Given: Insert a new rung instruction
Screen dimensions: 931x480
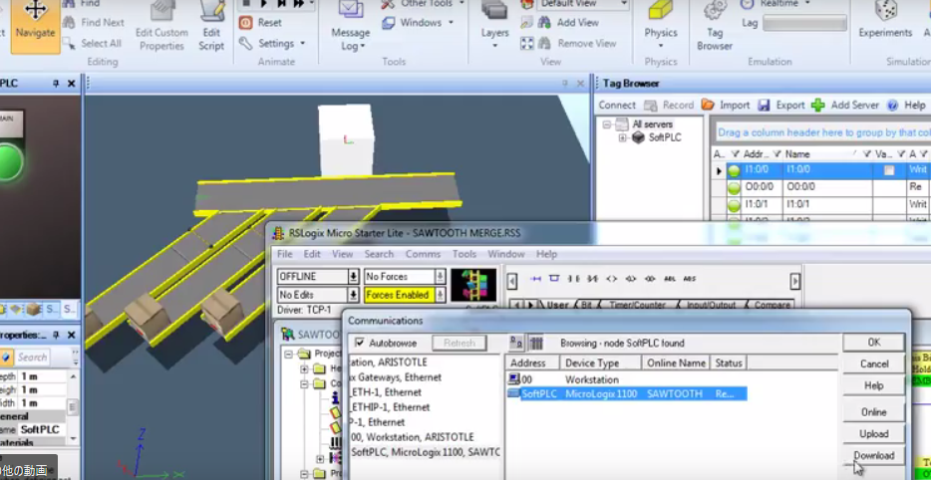Looking at the screenshot, I should [535, 278].
